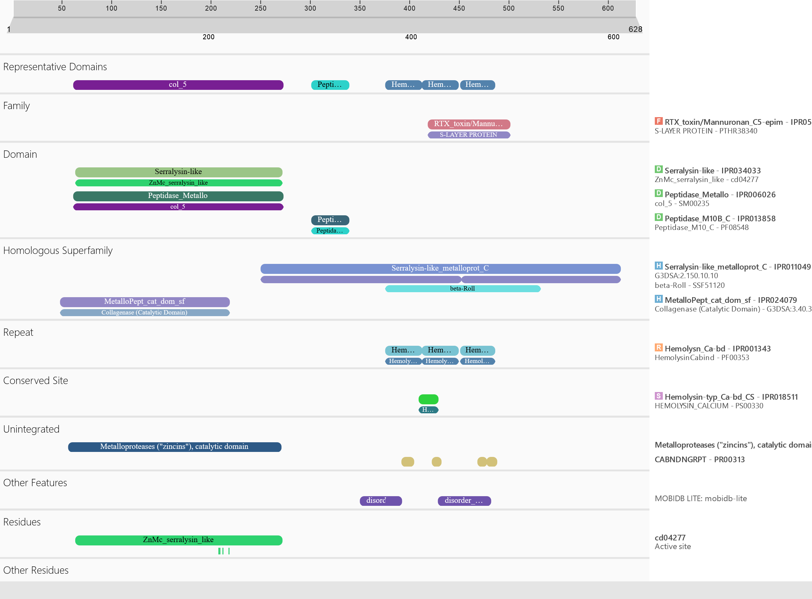
Task: Open Hemolysin-typ_Ca-bd_CS IPR018511 link
Action: [731, 397]
